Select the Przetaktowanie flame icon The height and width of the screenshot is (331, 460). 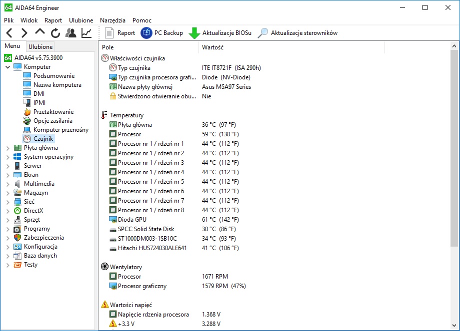pyautogui.click(x=27, y=112)
